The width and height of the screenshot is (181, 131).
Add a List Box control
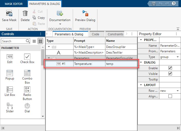(10, 89)
